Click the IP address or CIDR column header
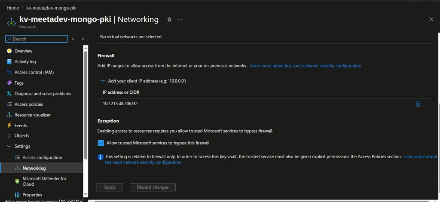440x202 pixels. (x=121, y=92)
